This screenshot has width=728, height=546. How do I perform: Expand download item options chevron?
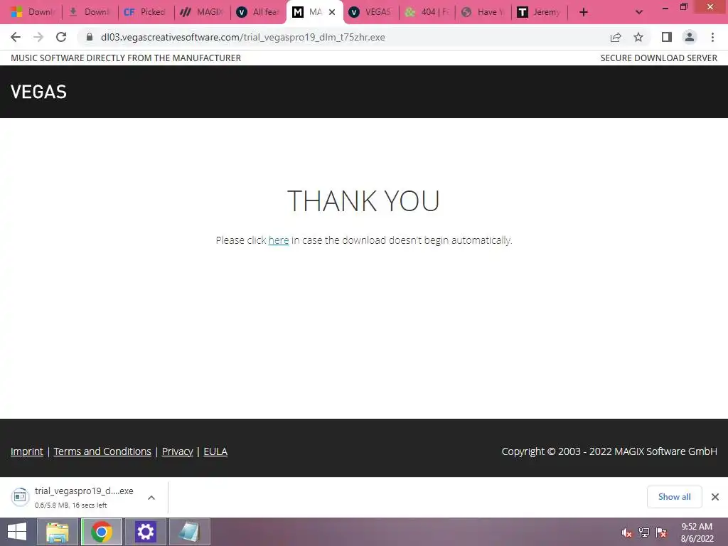(x=151, y=497)
